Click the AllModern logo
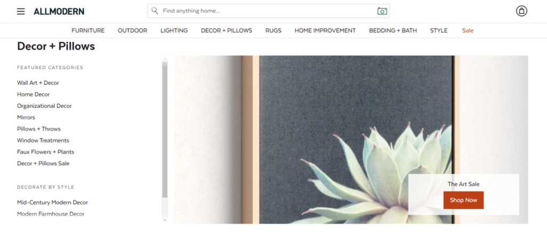The image size is (547, 233). click(x=59, y=11)
